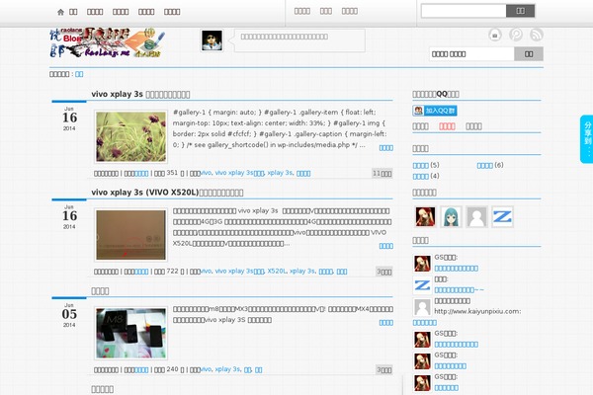Open gray silhouette avatar in the comments list
This screenshot has height=395, width=593.
pos(422,307)
